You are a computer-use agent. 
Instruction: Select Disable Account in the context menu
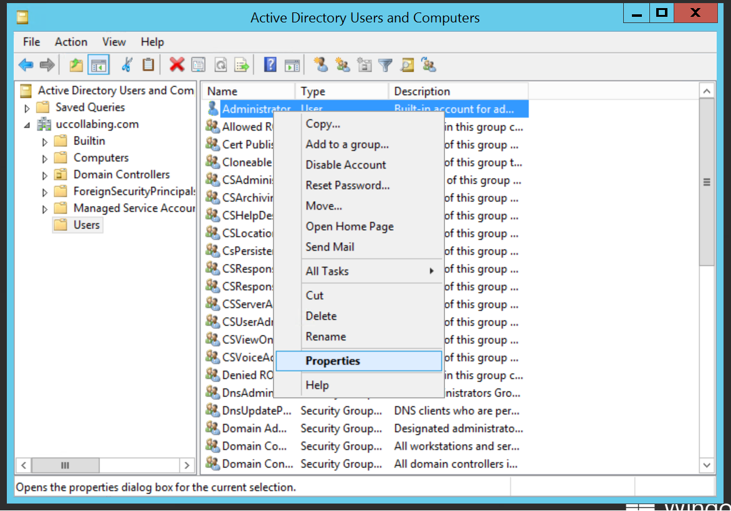[x=358, y=165]
